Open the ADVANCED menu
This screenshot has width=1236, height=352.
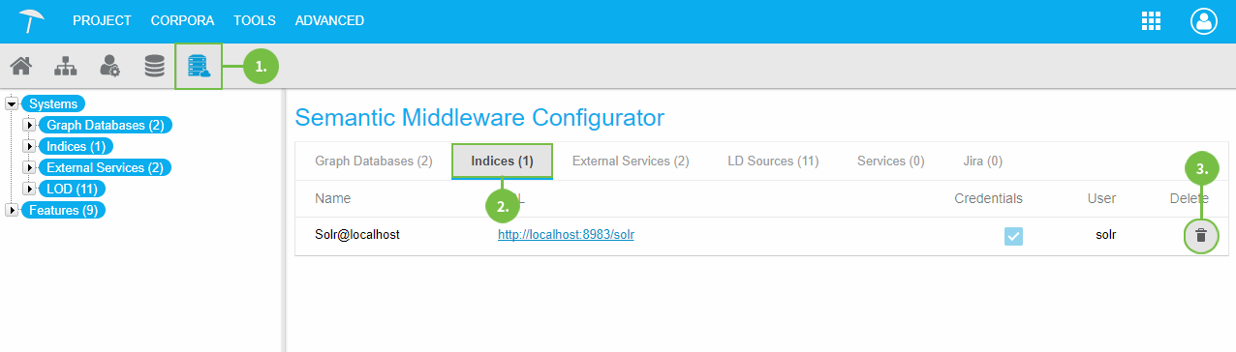coord(329,20)
